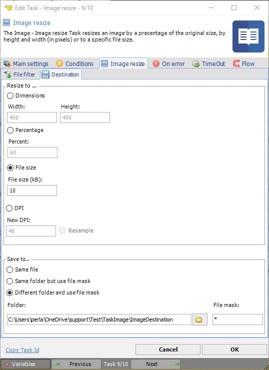
Task: Open the Variables panel
Action: tap(25, 364)
